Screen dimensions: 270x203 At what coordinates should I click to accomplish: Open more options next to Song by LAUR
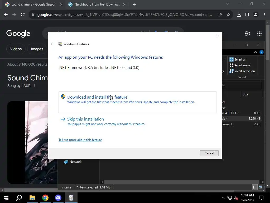[x=35, y=86]
